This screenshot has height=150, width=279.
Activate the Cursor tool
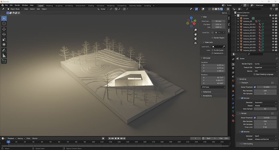(4, 23)
